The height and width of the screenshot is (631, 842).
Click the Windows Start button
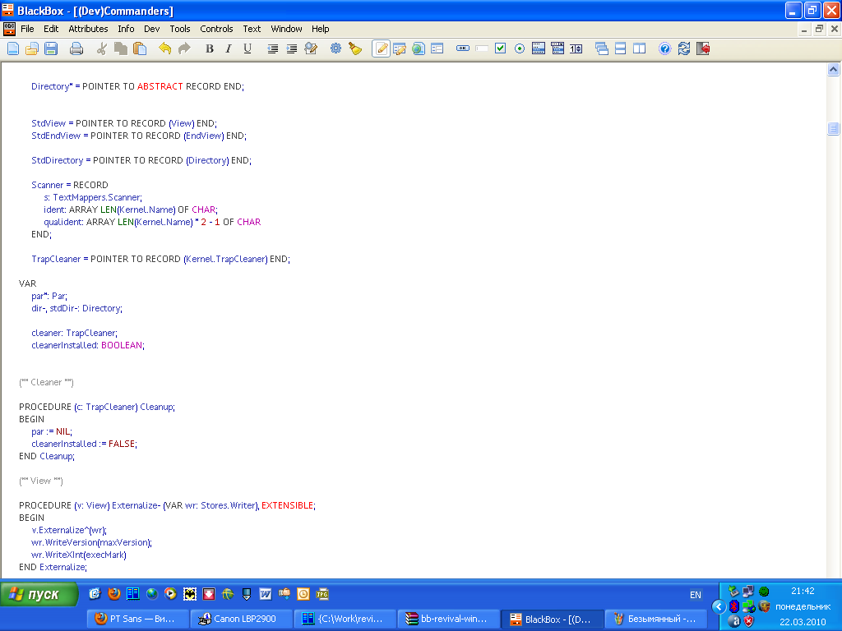[x=39, y=594]
